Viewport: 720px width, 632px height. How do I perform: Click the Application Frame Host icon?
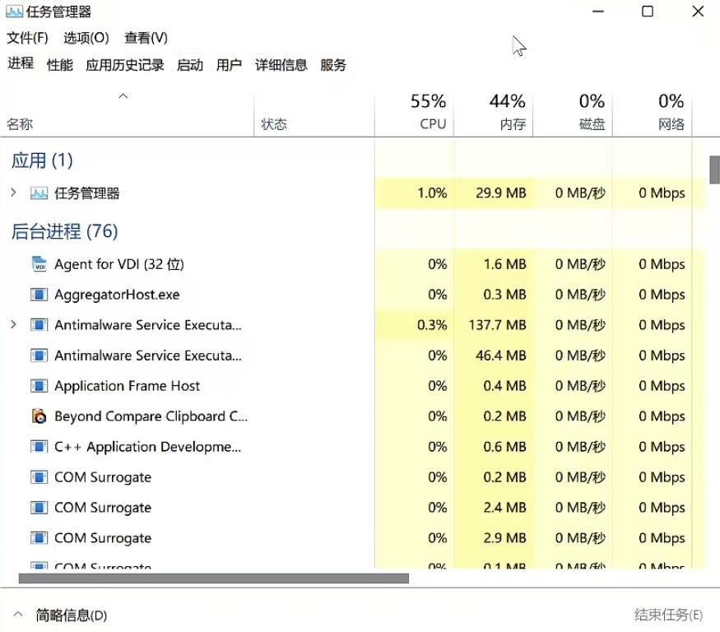[39, 386]
